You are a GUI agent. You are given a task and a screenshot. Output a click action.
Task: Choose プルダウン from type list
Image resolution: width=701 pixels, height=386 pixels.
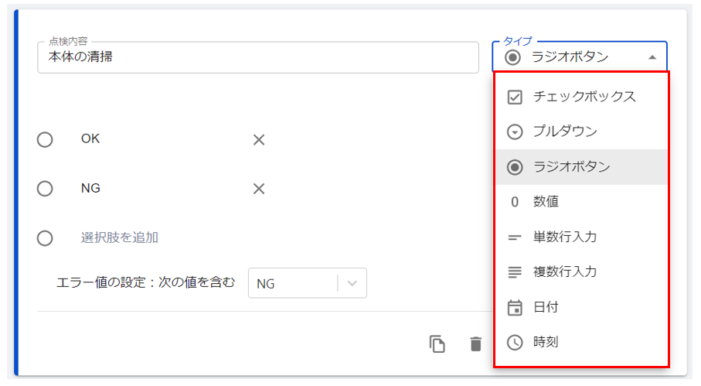tap(581, 132)
